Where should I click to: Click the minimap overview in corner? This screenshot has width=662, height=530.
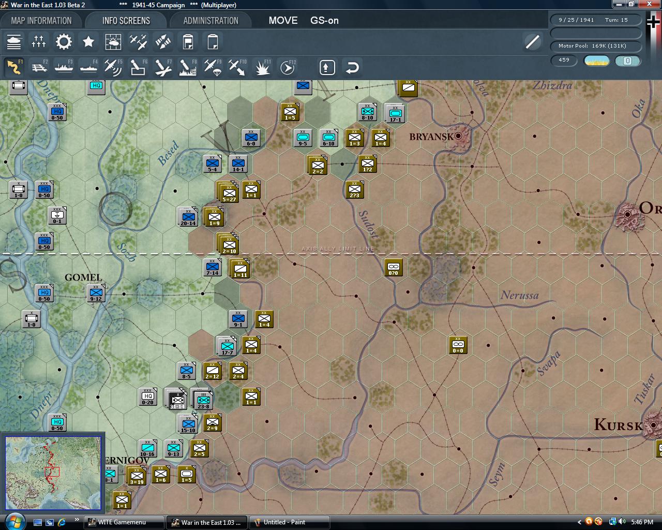point(53,473)
